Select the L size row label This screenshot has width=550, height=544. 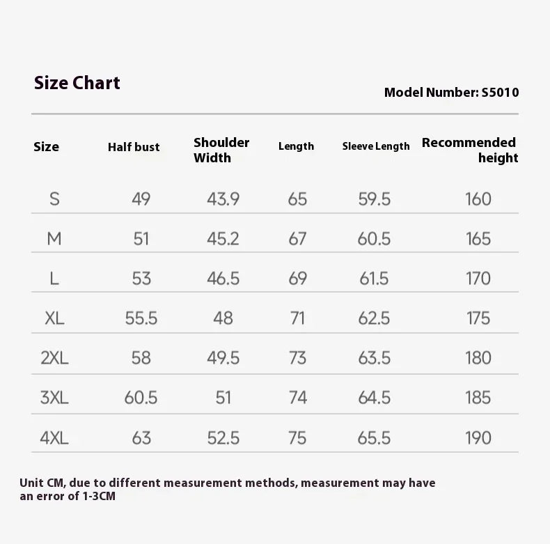tap(54, 279)
